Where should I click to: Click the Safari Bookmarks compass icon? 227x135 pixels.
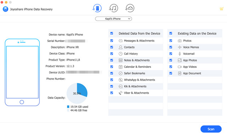[121, 73]
